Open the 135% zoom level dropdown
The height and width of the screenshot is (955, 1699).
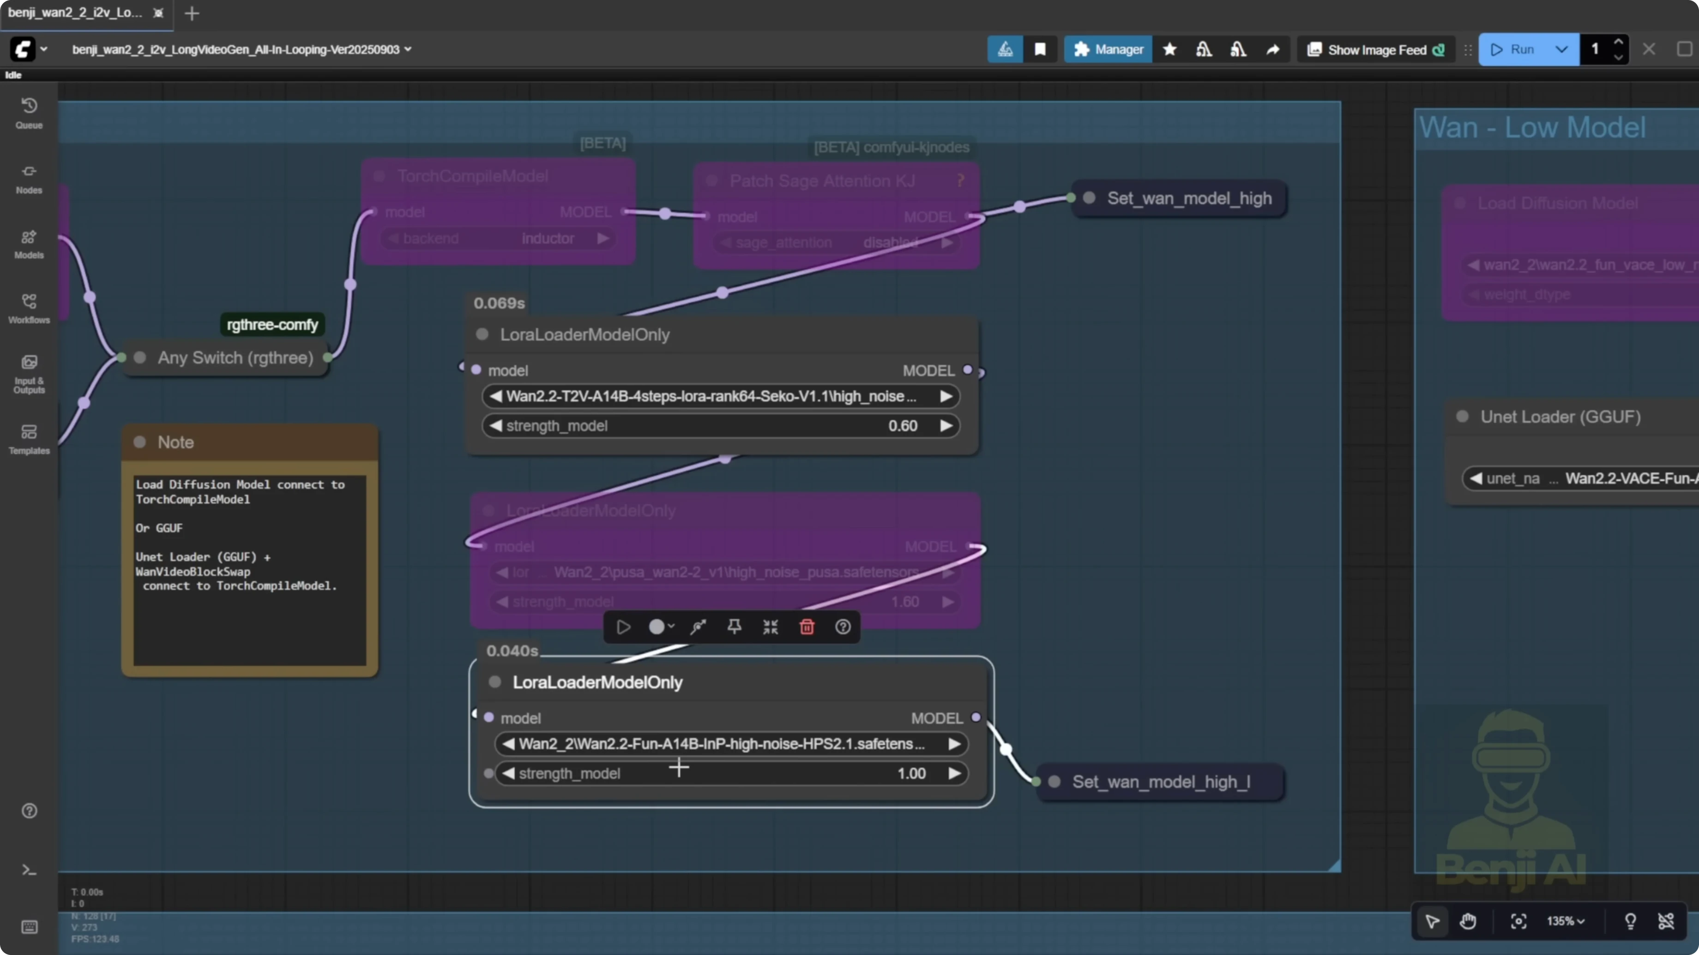(1565, 921)
